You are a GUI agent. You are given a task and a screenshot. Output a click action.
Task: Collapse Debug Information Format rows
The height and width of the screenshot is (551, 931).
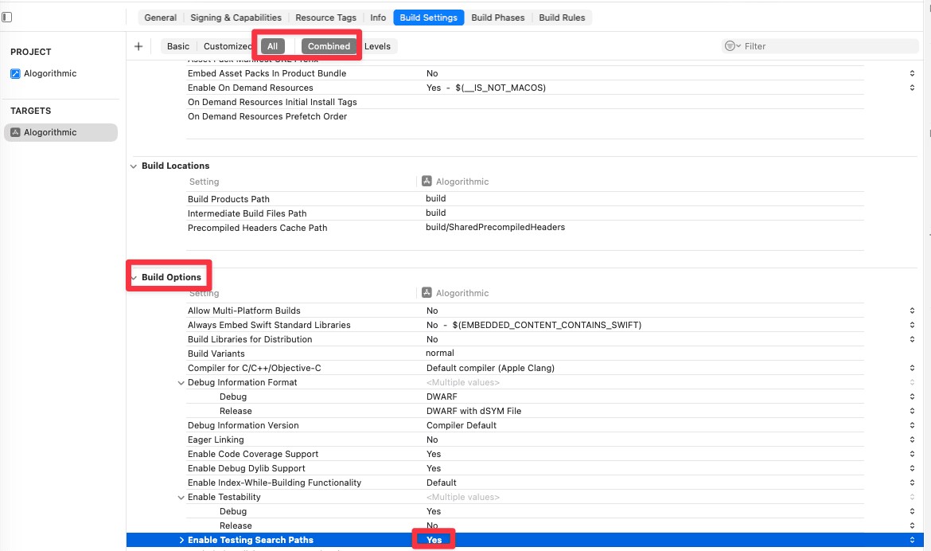click(181, 383)
